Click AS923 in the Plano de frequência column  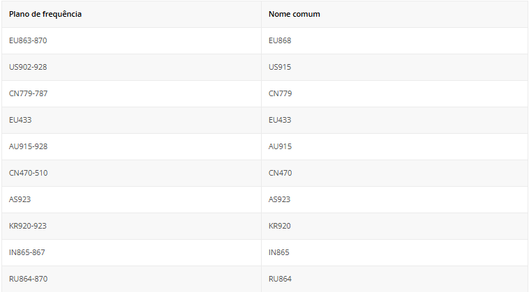(x=20, y=199)
